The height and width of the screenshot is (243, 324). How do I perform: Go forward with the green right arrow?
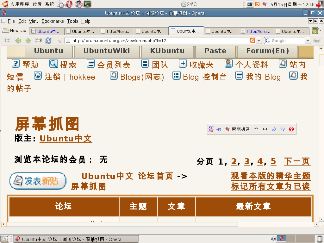(28, 40)
